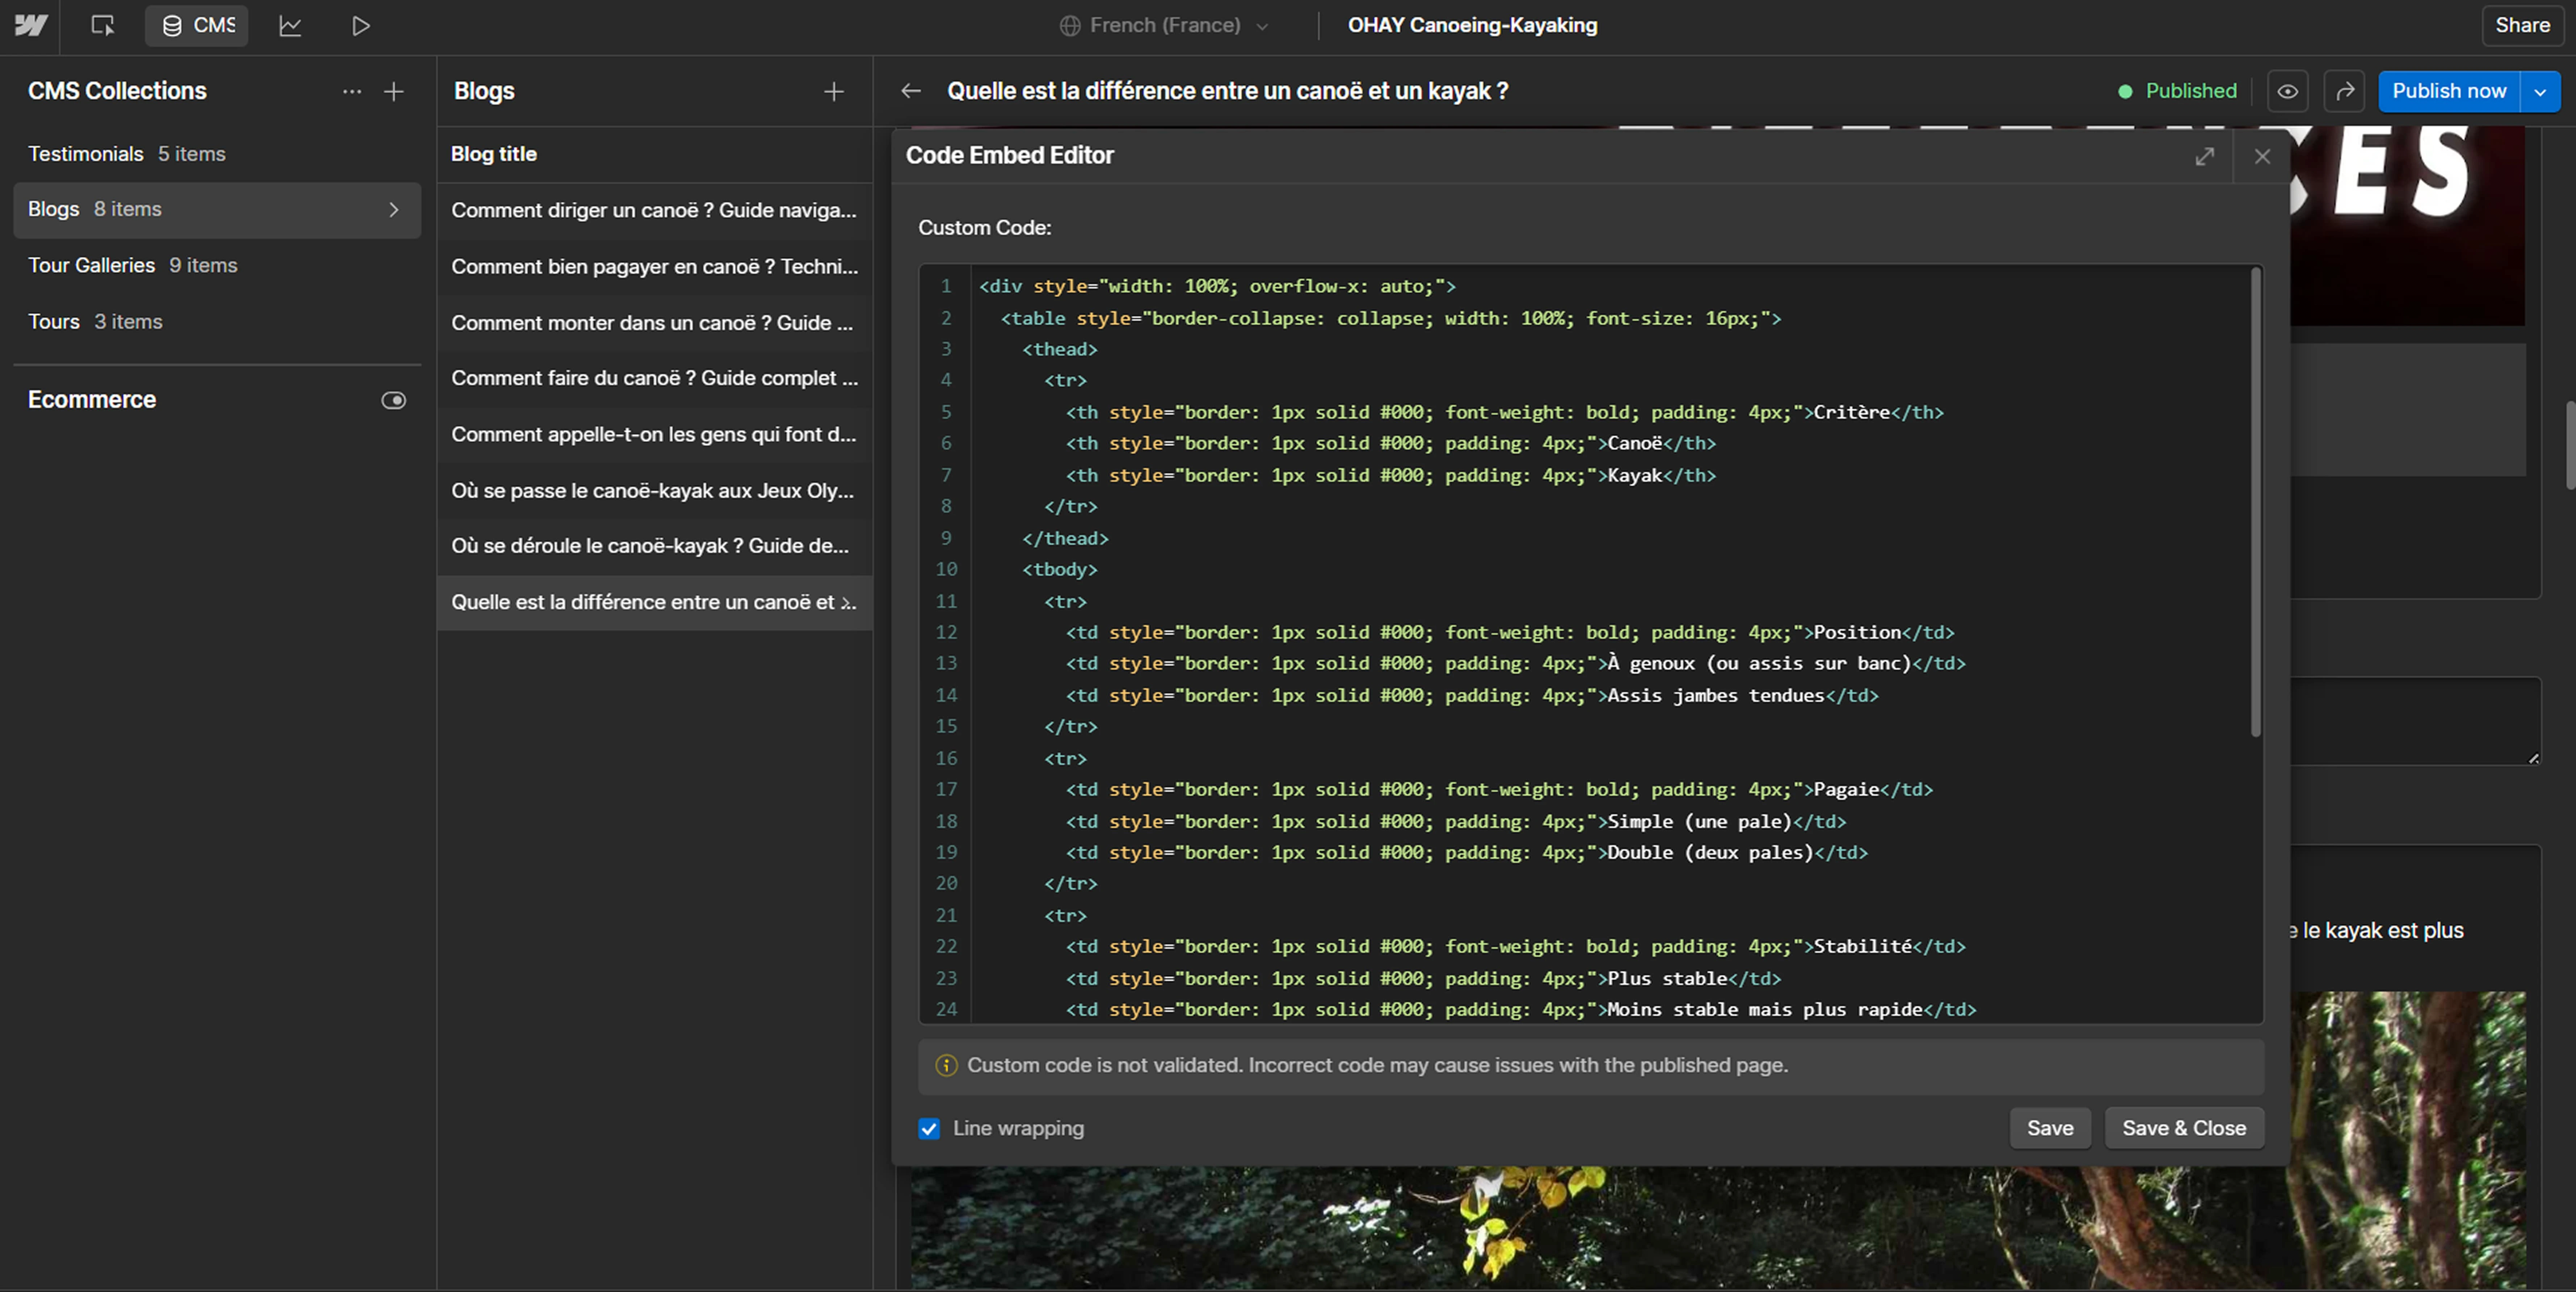Click the Save & Close button

click(2184, 1128)
